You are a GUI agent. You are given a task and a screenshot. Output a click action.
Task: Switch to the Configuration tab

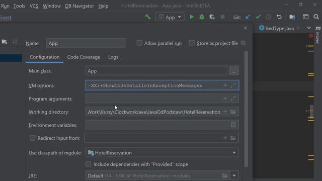[45, 57]
